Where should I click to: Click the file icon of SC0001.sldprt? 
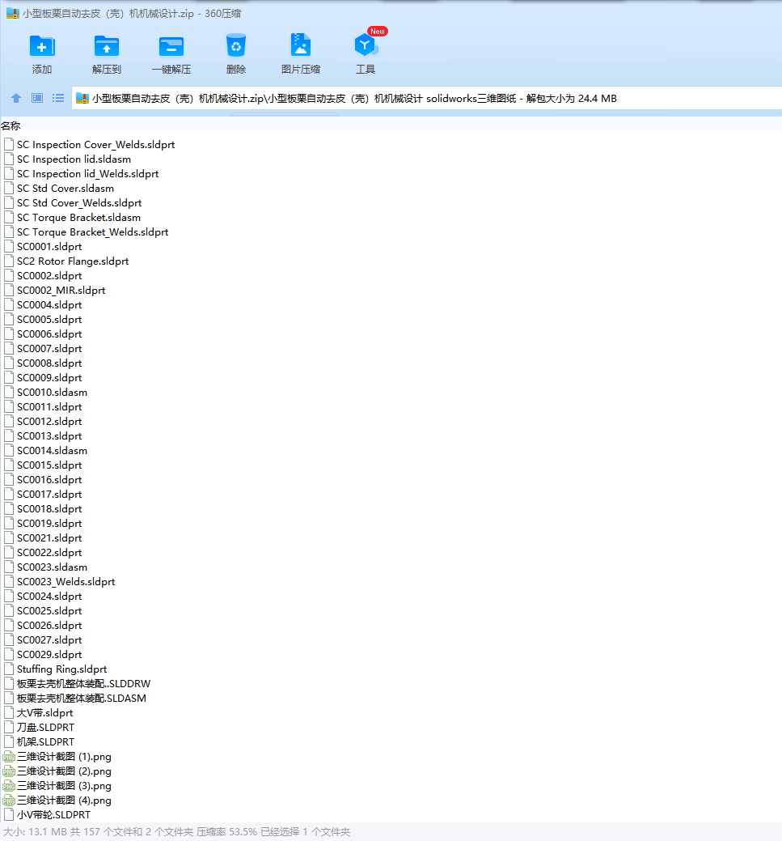(9, 247)
